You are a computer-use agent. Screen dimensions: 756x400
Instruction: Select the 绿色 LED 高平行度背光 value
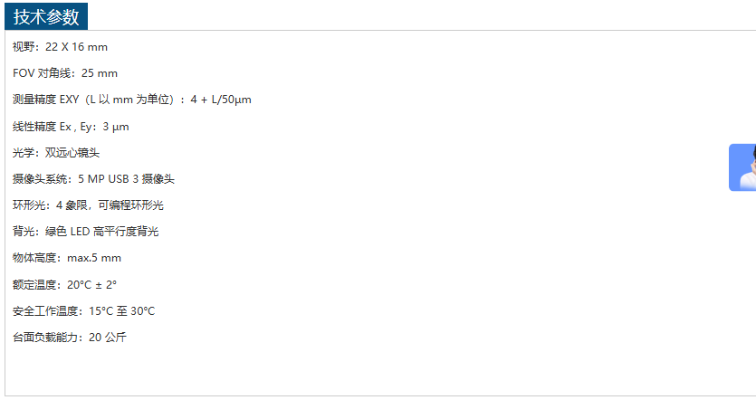point(101,232)
